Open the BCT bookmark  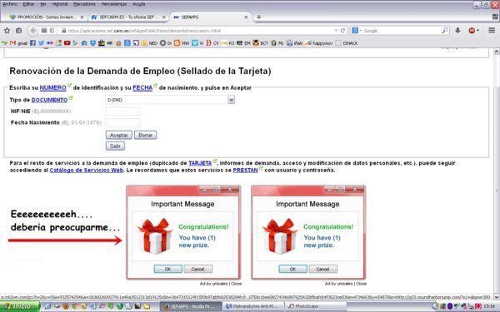point(260,43)
